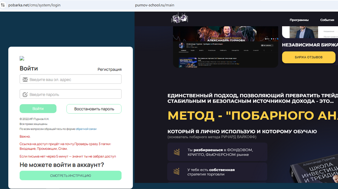Click the envelope icon in email field
Viewport: 338px width, 189px height.
(x=25, y=80)
